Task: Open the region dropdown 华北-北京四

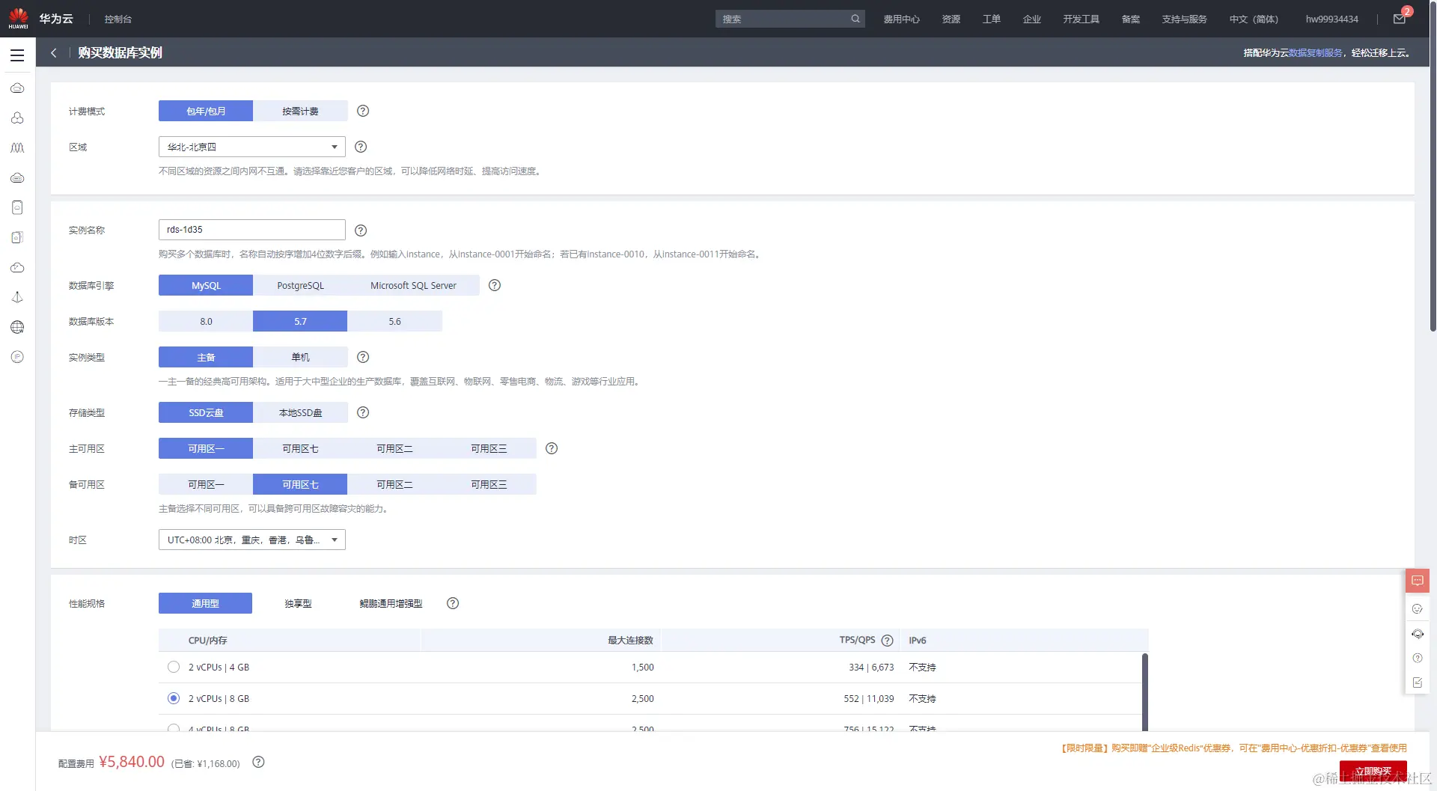Action: tap(252, 147)
